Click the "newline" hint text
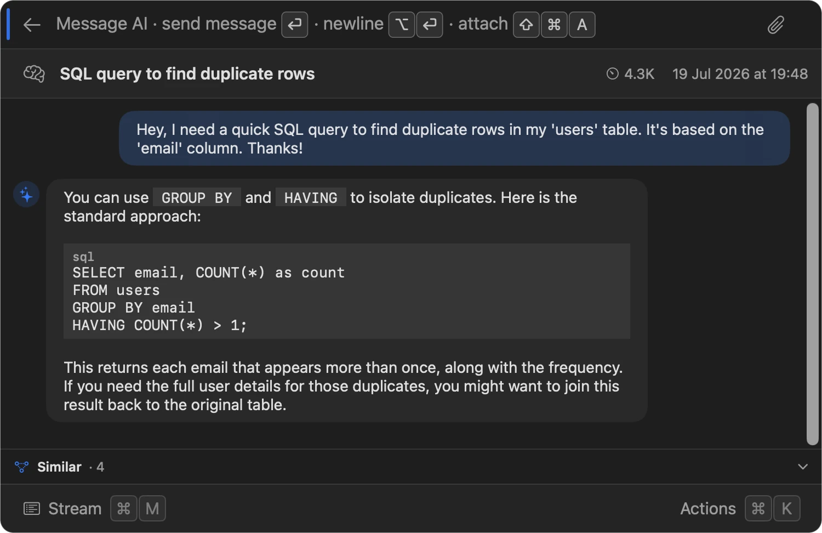This screenshot has height=533, width=822. (x=353, y=24)
